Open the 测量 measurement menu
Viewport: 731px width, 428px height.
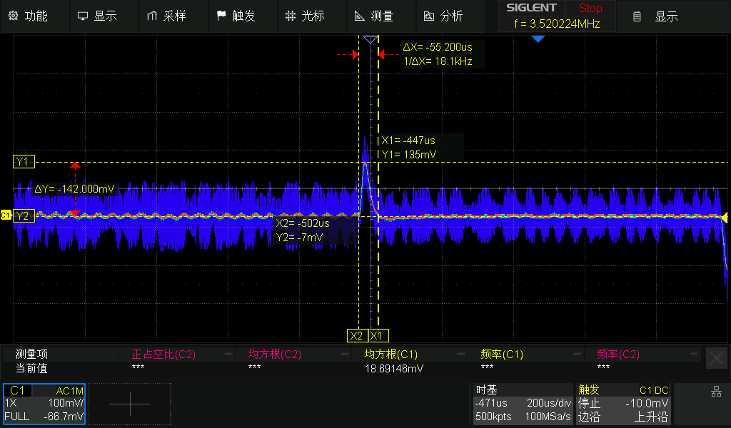[374, 16]
